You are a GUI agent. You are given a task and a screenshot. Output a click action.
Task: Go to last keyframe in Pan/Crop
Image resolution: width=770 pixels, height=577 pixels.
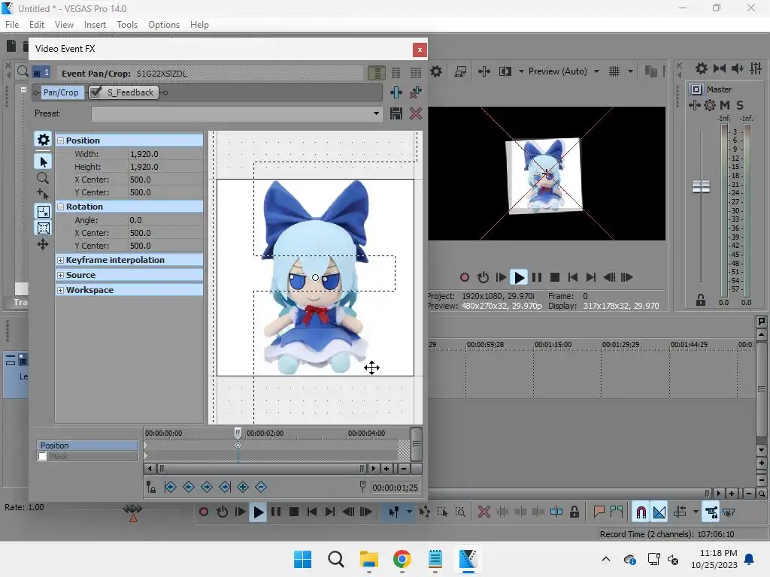coord(225,487)
